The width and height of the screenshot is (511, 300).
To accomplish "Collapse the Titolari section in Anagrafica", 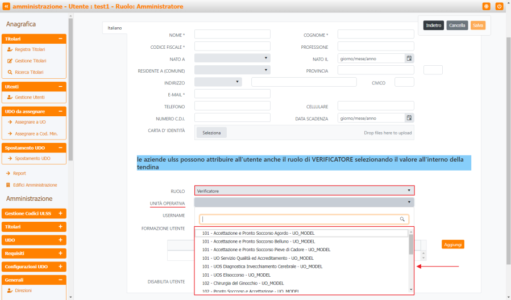I will pyautogui.click(x=60, y=39).
